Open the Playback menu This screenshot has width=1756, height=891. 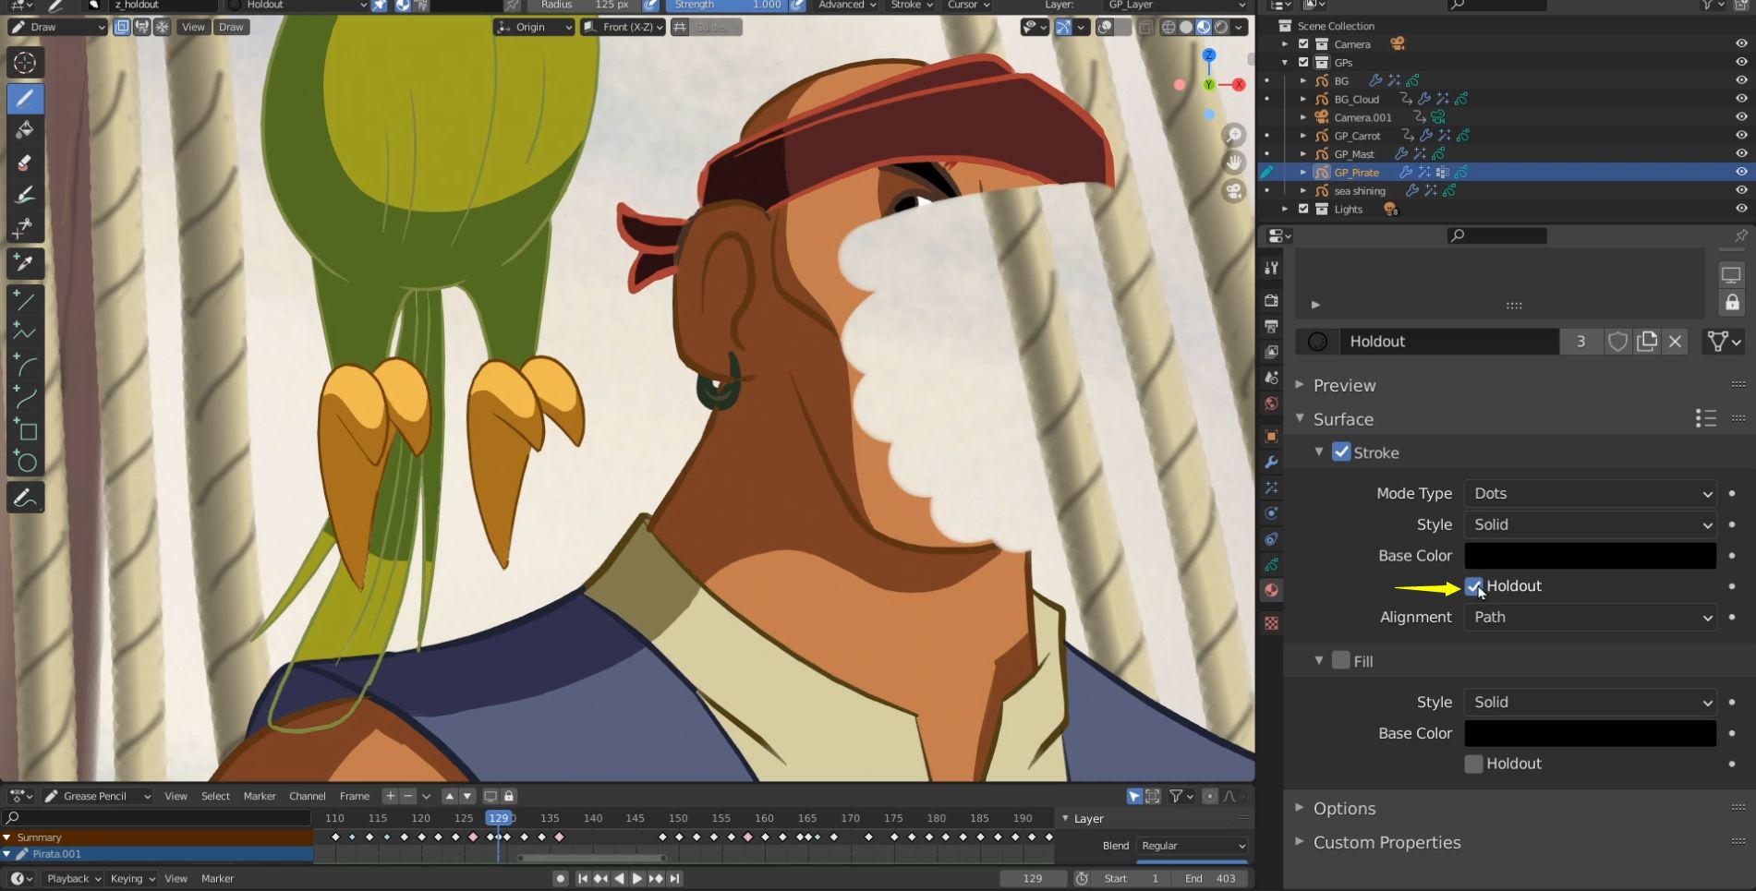point(73,879)
